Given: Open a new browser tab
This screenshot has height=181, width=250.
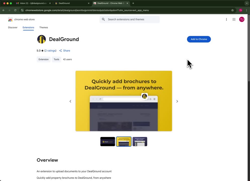Looking at the screenshot, I should pos(133,3).
